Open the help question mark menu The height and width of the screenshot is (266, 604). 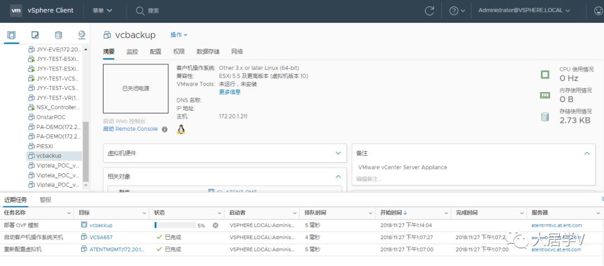[457, 11]
